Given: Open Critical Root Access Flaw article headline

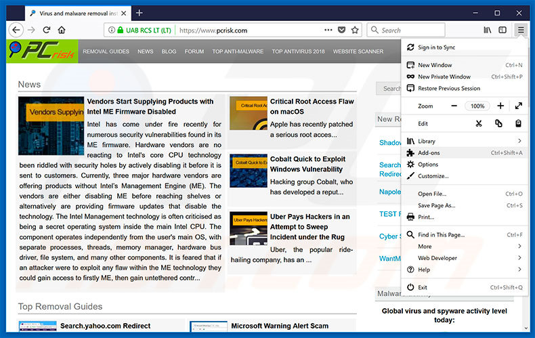Looking at the screenshot, I should pyautogui.click(x=312, y=106).
